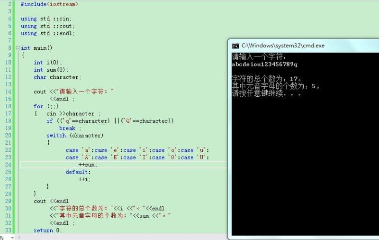This screenshot has width=379, height=240.
Task: Click the 'switch (character)' line
Action: (75, 136)
